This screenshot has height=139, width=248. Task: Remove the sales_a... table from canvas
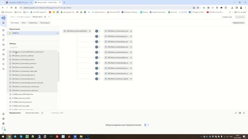tap(131, 63)
